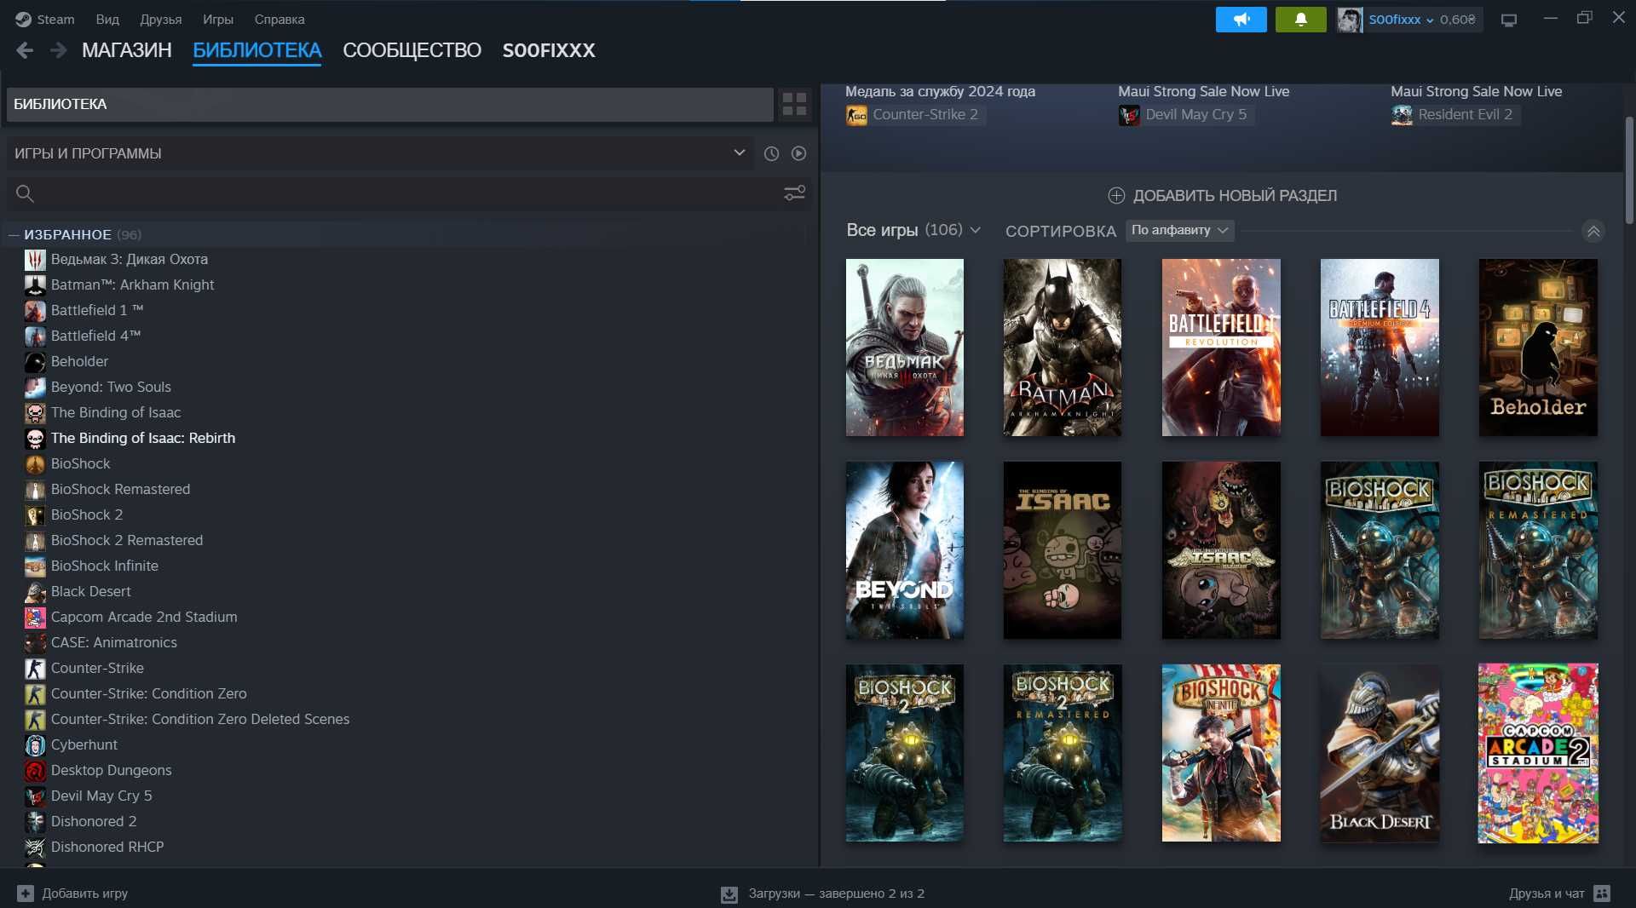This screenshot has height=908, width=1636.
Task: Click the Dishonored RHCP list icon
Action: (x=35, y=848)
